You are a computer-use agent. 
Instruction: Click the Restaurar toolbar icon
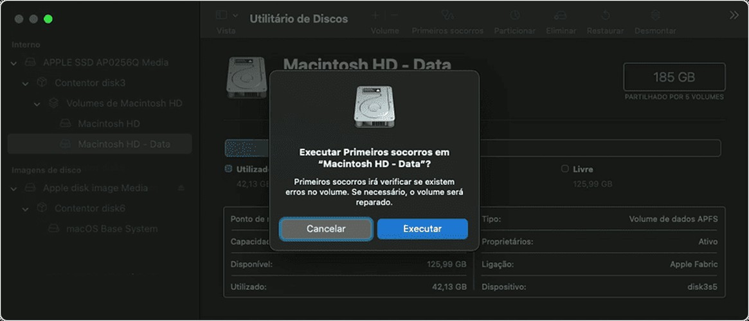pyautogui.click(x=605, y=15)
